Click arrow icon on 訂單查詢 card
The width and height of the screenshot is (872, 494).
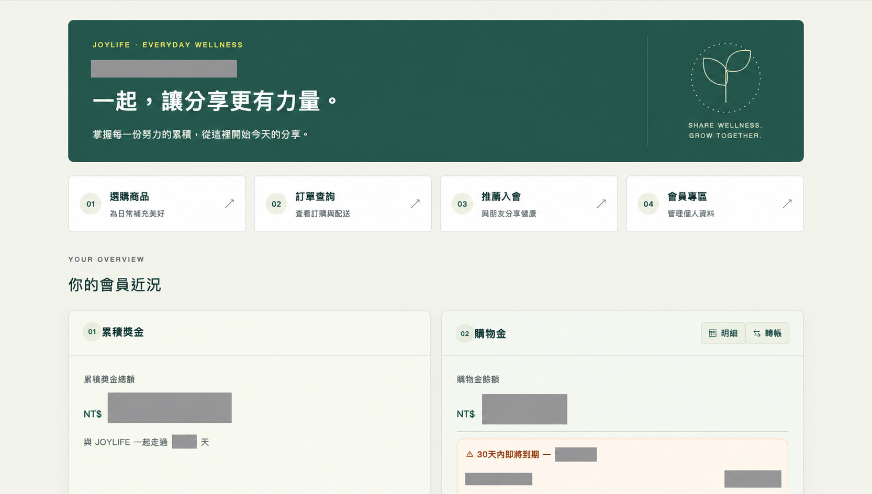pos(415,204)
